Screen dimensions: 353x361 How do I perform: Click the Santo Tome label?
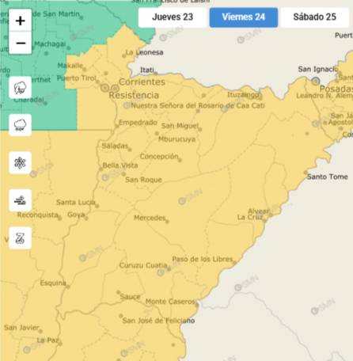point(327,177)
